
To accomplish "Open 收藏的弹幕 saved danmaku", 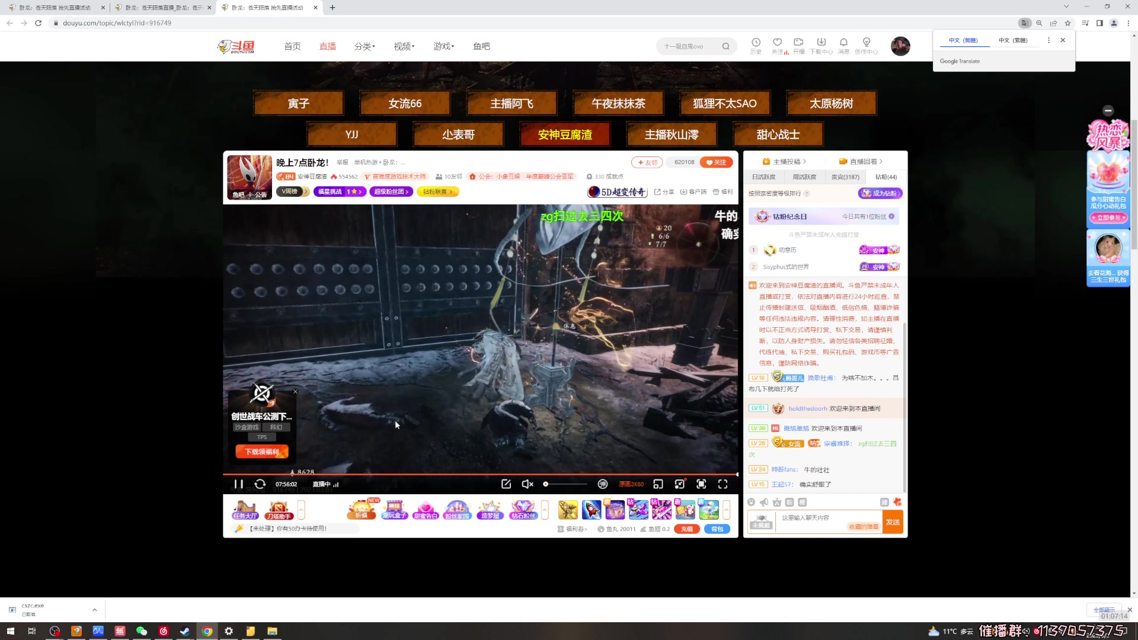I will click(864, 526).
